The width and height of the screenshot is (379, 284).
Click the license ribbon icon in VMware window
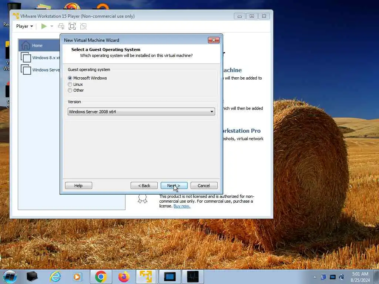tap(142, 199)
